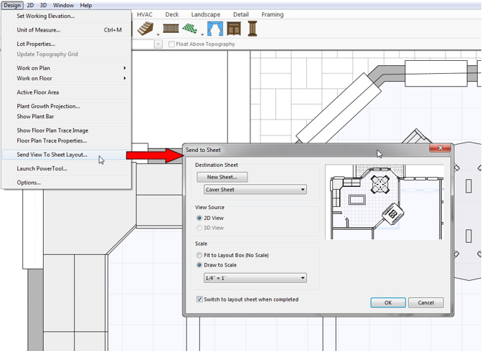Open dropdown arrow next to stairs icon
Image resolution: width=482 pixels, height=351 pixels.
coord(158,34)
